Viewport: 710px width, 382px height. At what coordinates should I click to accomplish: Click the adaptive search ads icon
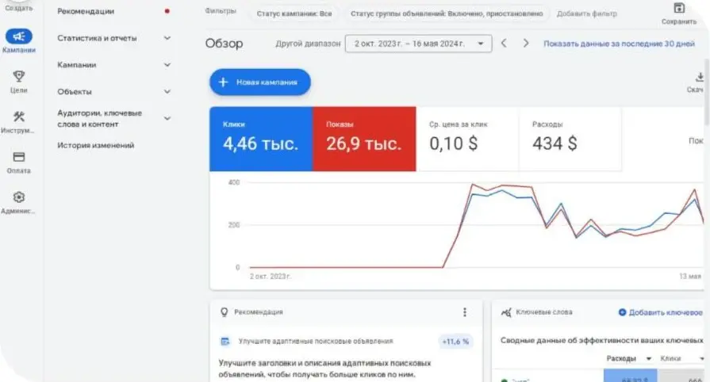(x=225, y=342)
